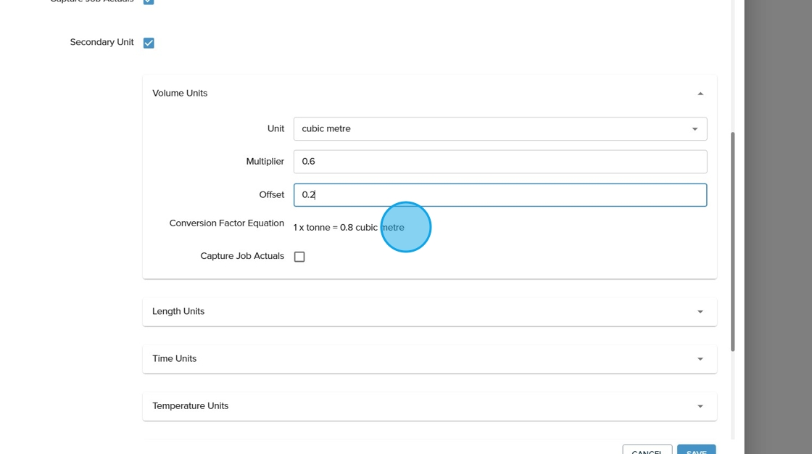The image size is (812, 454).
Task: Uncheck the Secondary Unit checkbox
Action: [x=149, y=43]
